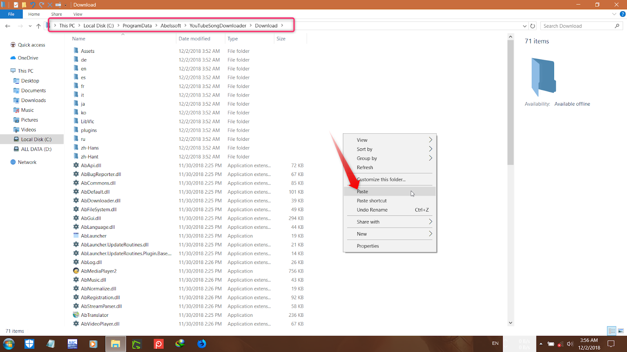The image size is (627, 352).
Task: Open the Sort by submenu
Action: (x=390, y=149)
